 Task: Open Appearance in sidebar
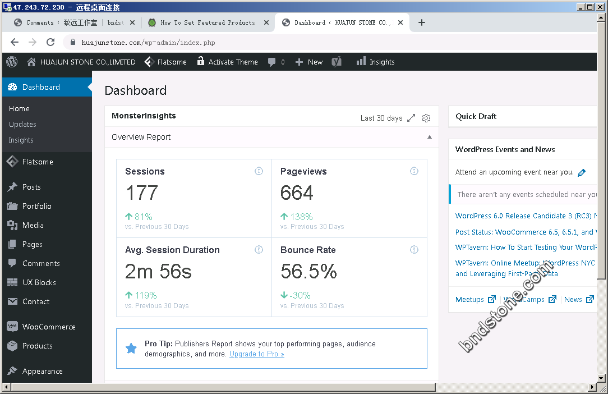coord(47,371)
